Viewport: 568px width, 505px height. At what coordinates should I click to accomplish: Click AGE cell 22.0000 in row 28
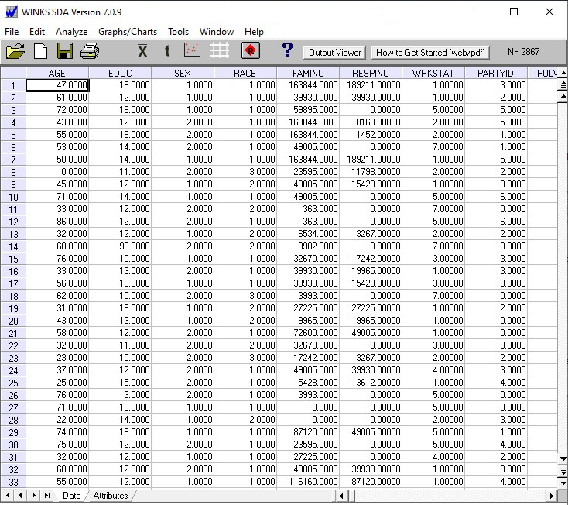pyautogui.click(x=57, y=420)
